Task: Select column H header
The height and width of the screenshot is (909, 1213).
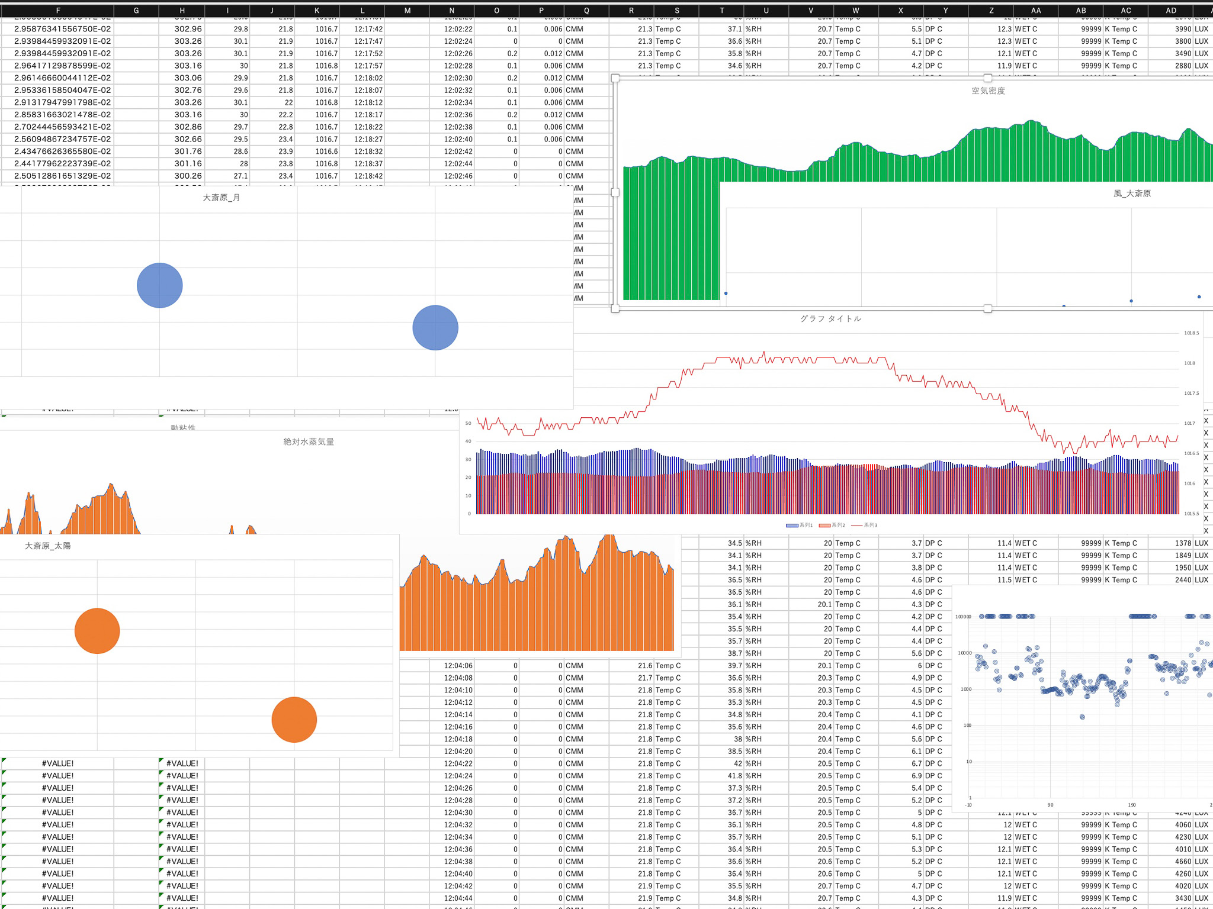Action: [182, 11]
